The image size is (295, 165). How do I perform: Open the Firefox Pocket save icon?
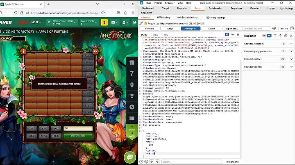click(x=118, y=13)
